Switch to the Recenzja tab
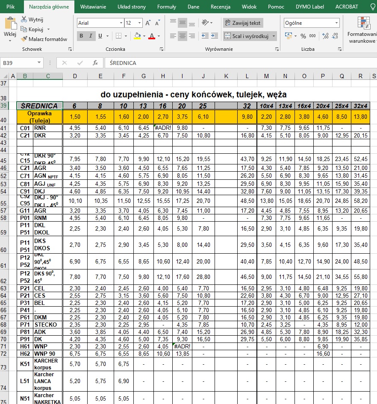 (221, 7)
